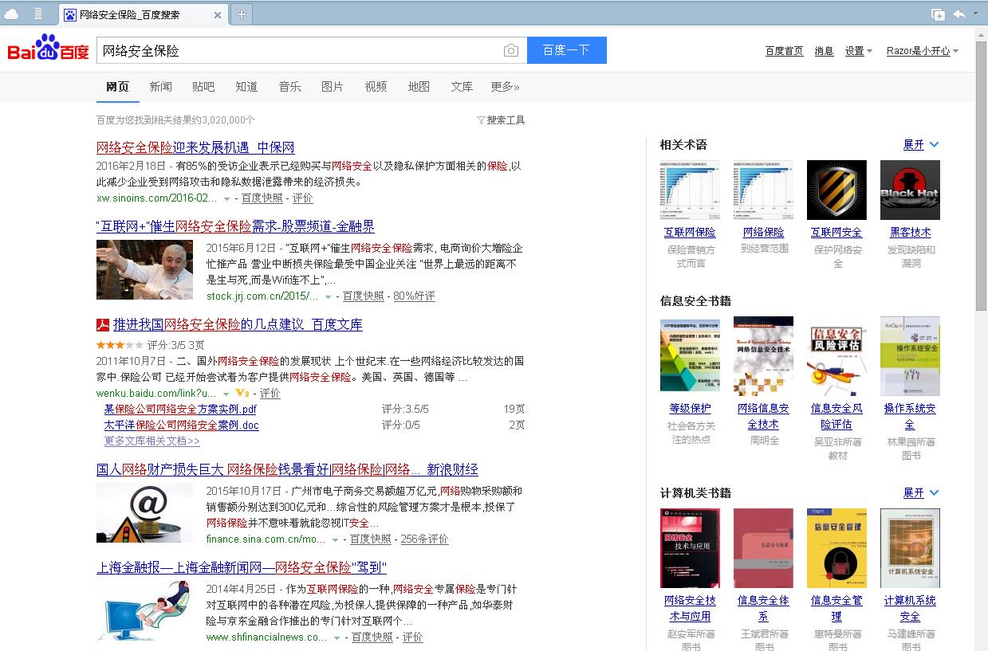988x651 pixels.
Task: Switch to 知道 tab
Action: click(246, 86)
